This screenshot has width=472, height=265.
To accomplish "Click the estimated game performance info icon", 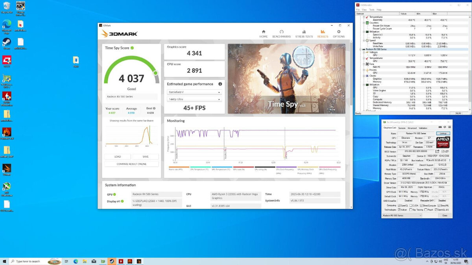I will point(220,84).
